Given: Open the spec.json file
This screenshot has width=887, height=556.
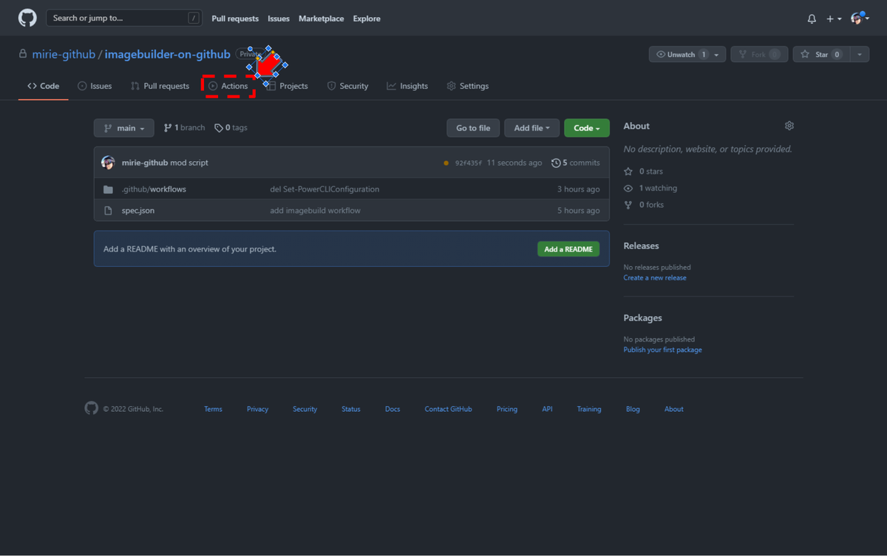Looking at the screenshot, I should point(138,211).
